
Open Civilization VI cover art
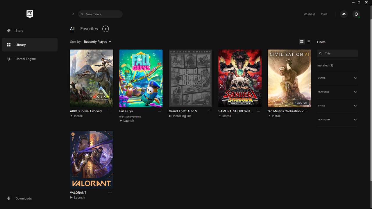pyautogui.click(x=289, y=78)
